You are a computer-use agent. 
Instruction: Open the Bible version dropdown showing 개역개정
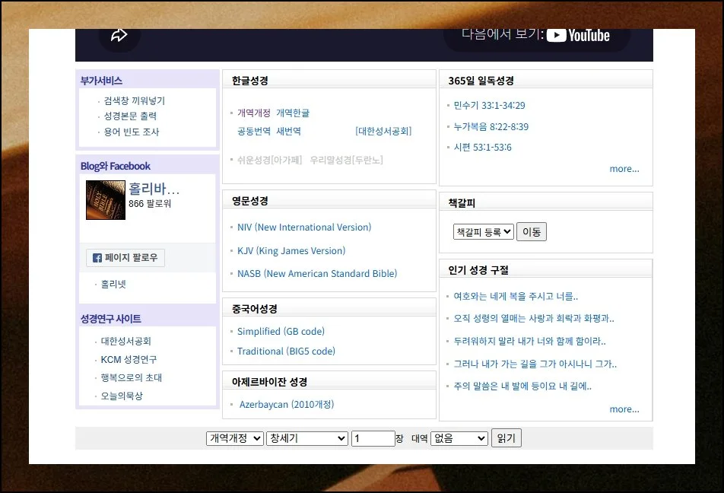pyautogui.click(x=234, y=437)
